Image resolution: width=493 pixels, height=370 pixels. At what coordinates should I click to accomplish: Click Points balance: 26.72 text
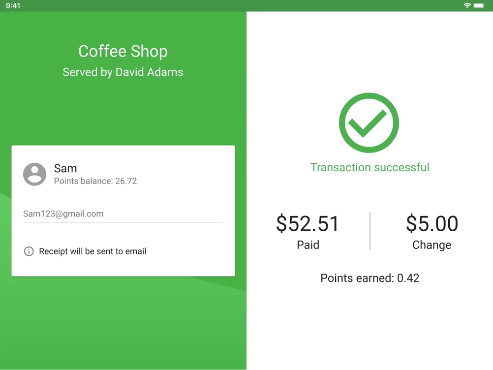(x=95, y=181)
